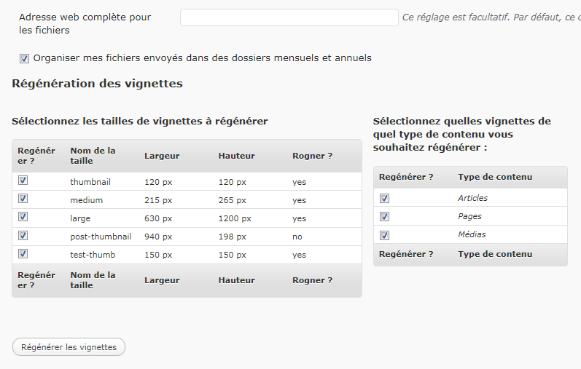
Task: Click the Nom de la taille header
Action: click(93, 156)
